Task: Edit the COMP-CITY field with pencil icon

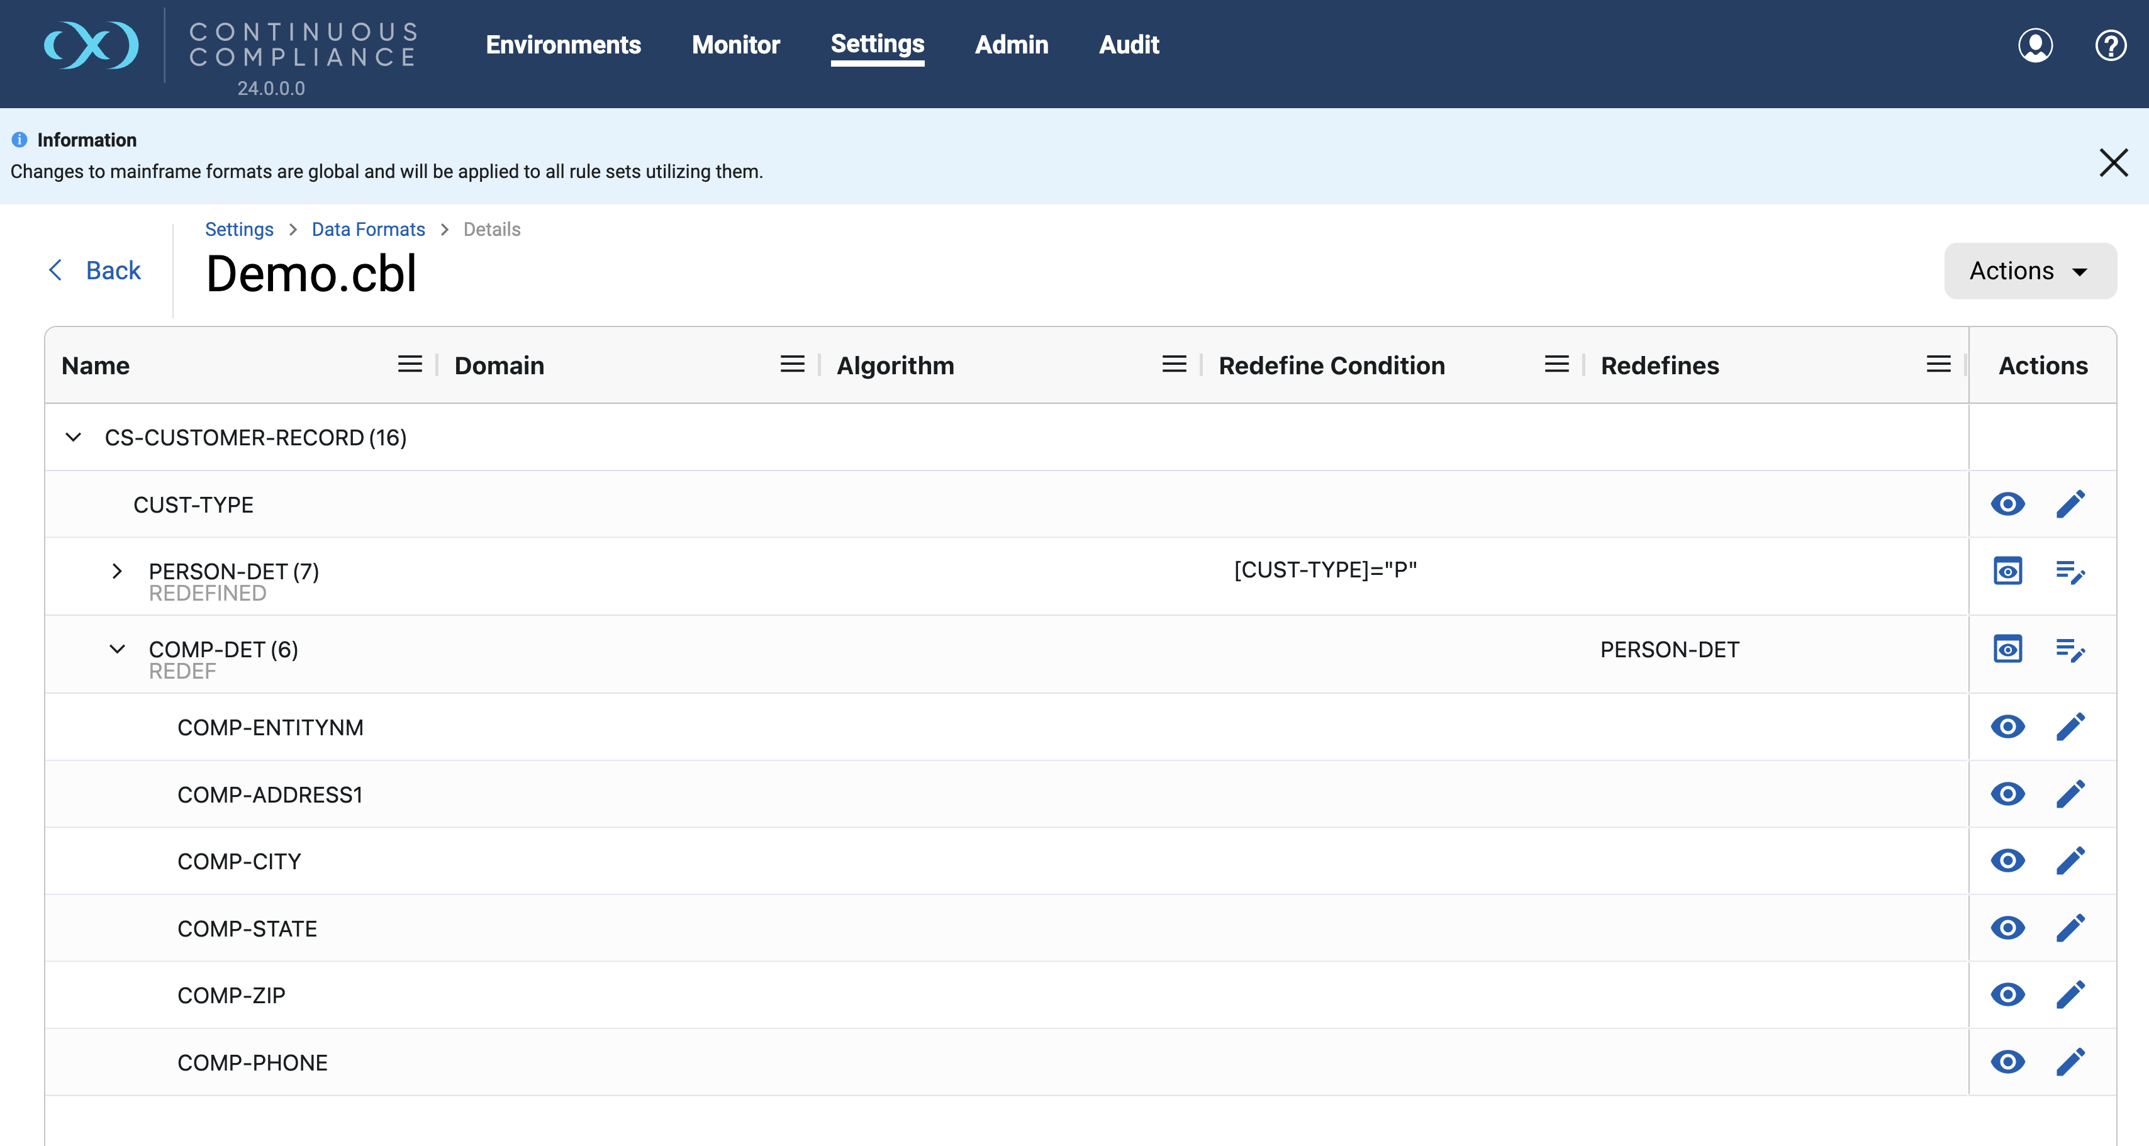Action: click(2070, 860)
